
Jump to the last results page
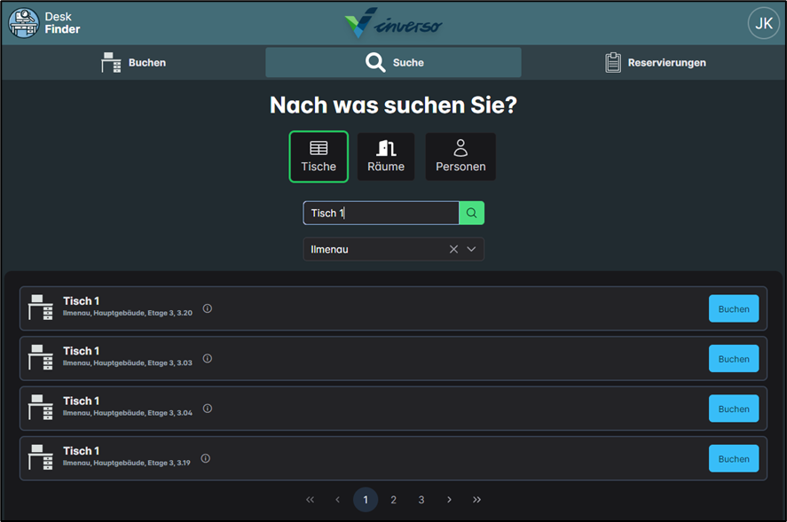[x=476, y=500]
